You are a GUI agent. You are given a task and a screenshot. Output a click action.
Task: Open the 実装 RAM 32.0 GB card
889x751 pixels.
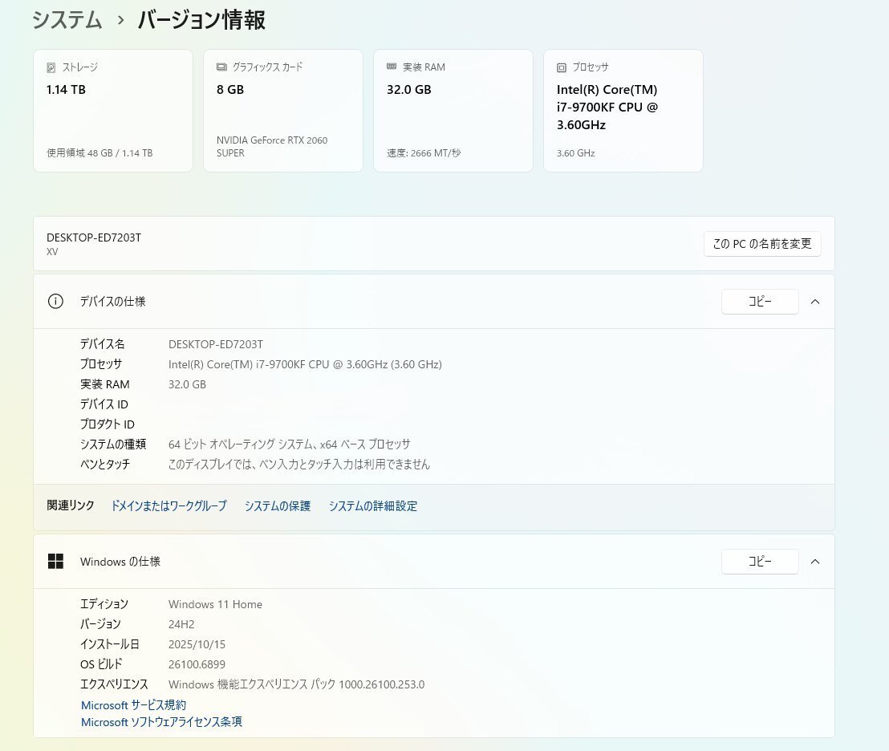[x=453, y=111]
